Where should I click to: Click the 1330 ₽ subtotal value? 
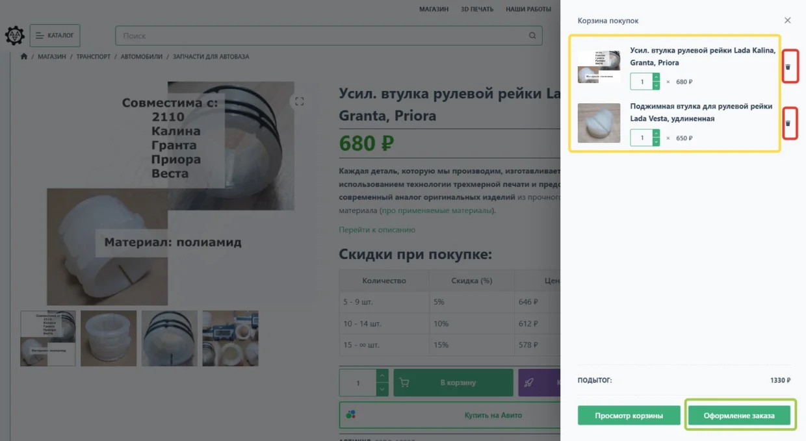click(780, 381)
